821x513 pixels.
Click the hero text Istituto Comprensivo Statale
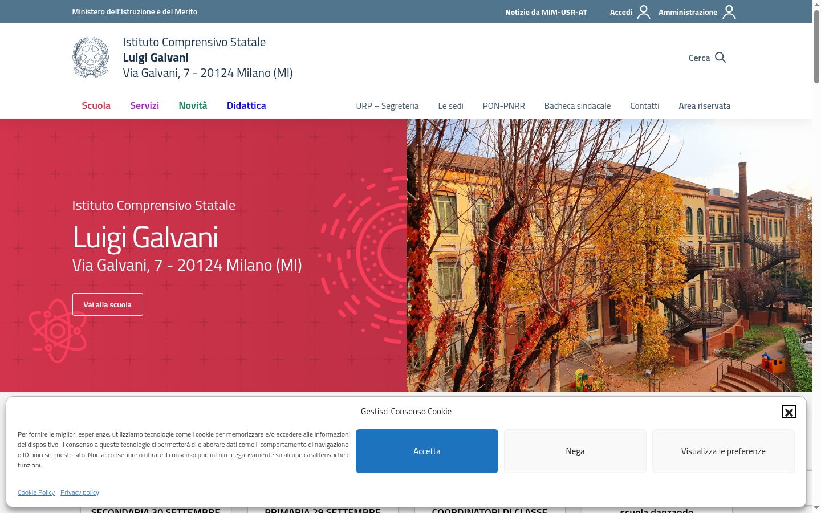(x=153, y=205)
